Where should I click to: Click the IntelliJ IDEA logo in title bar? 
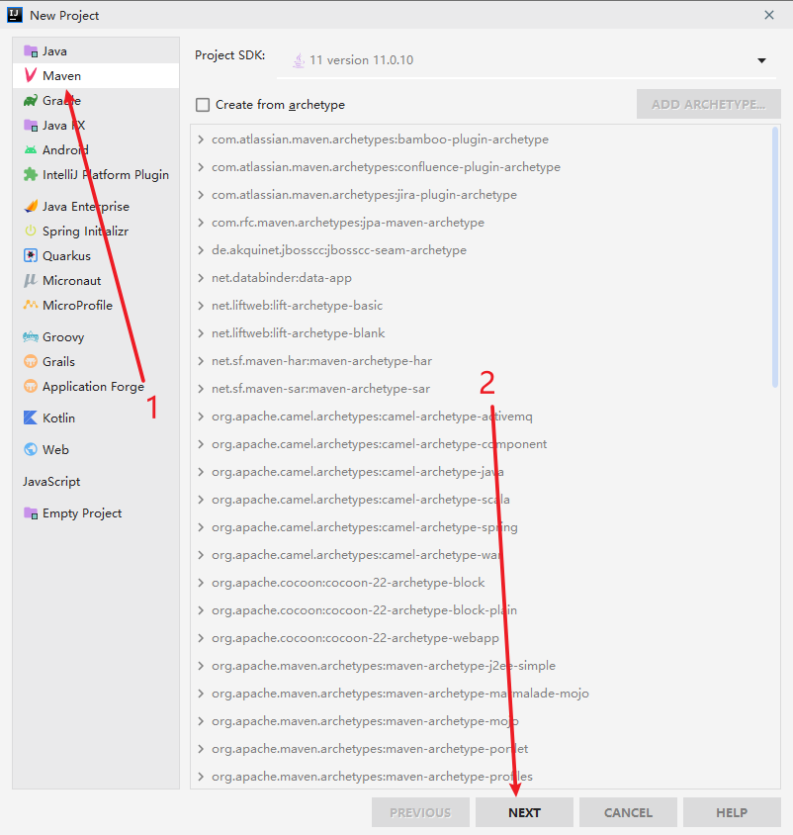[x=15, y=15]
